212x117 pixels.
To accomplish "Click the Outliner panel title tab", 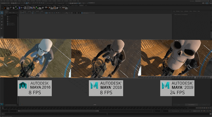I will click(x=6, y=11).
